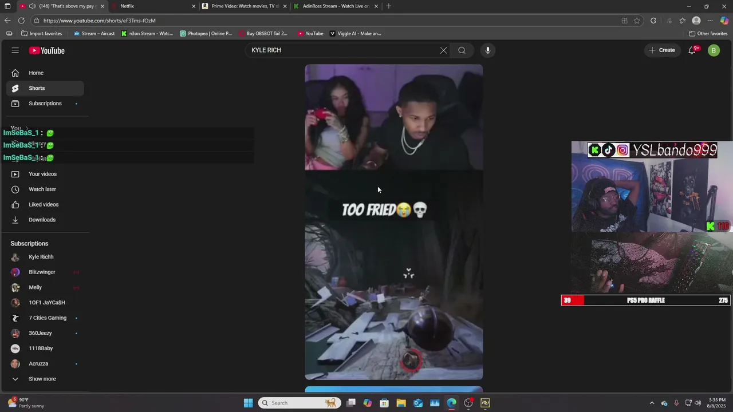The height and width of the screenshot is (412, 733).
Task: Open a new browser tab
Action: tap(389, 6)
